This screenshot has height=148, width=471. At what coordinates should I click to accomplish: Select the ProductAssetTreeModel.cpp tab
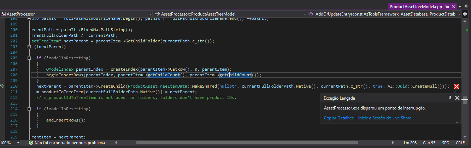click(x=416, y=6)
